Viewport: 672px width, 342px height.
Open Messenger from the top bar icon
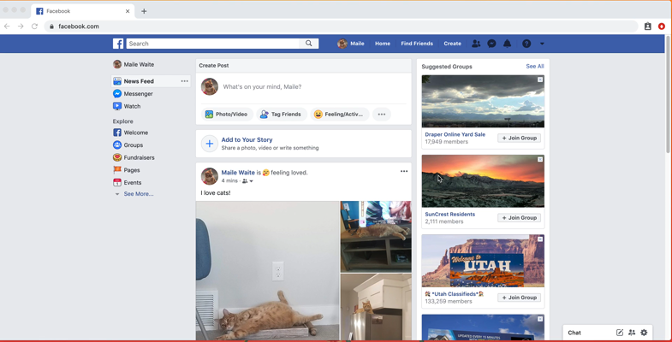pyautogui.click(x=491, y=44)
